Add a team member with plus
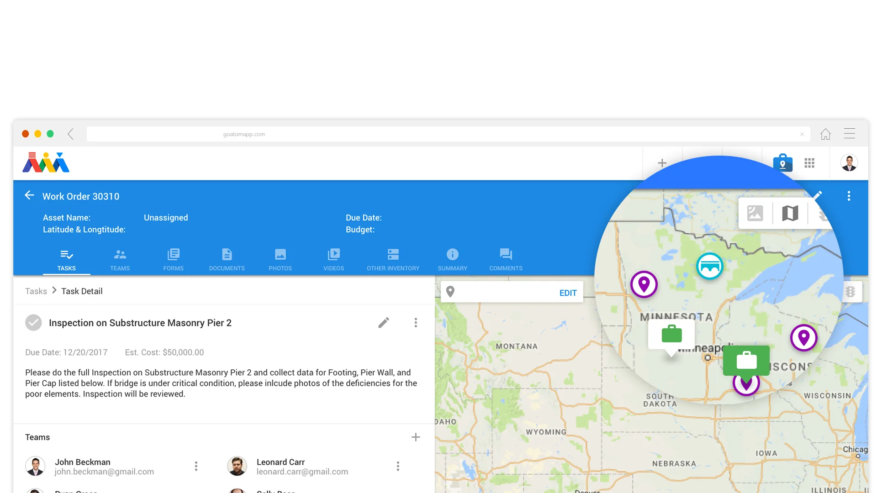This screenshot has height=493, width=877. pyautogui.click(x=416, y=437)
